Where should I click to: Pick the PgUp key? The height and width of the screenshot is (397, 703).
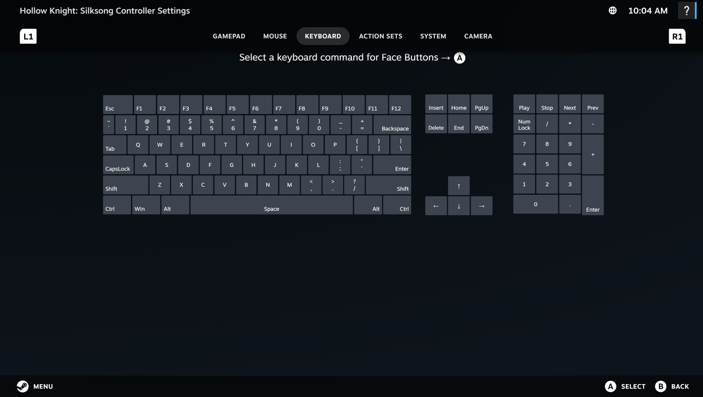[x=482, y=104]
